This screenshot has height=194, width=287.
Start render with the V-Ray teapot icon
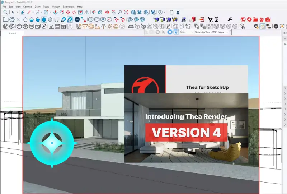click(x=19, y=26)
